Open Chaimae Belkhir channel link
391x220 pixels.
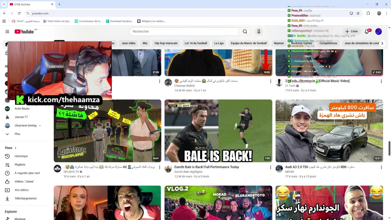click(185, 86)
